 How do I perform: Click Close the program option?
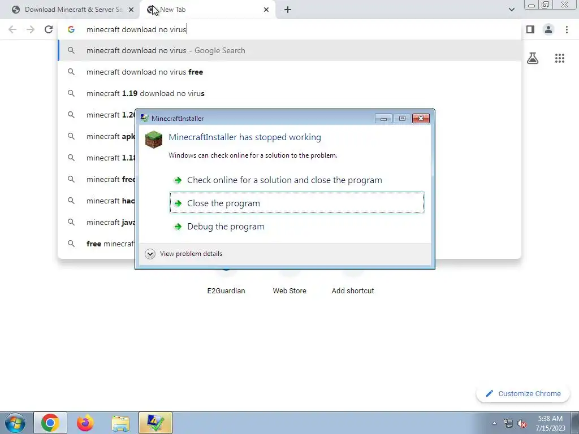[296, 203]
